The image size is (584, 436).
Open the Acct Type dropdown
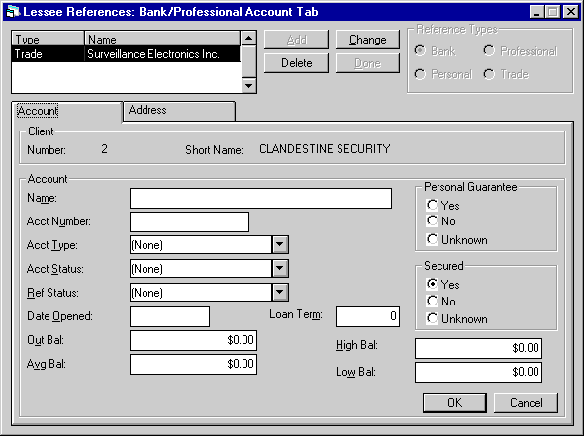point(280,245)
